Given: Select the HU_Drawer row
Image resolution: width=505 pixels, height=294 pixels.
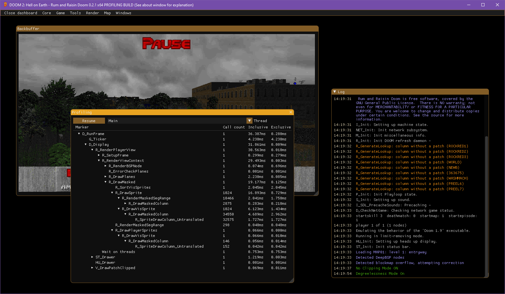Looking at the screenshot, I should [x=182, y=262].
